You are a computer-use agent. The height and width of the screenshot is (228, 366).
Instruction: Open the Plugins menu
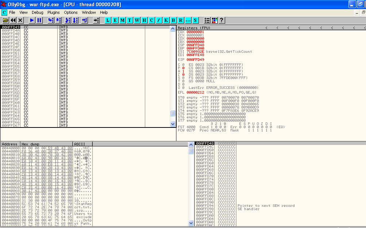[53, 12]
